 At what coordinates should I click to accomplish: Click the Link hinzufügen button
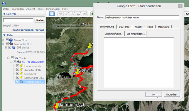tap(114, 34)
